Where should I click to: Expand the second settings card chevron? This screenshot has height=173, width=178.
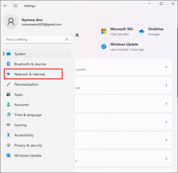[x=166, y=85]
